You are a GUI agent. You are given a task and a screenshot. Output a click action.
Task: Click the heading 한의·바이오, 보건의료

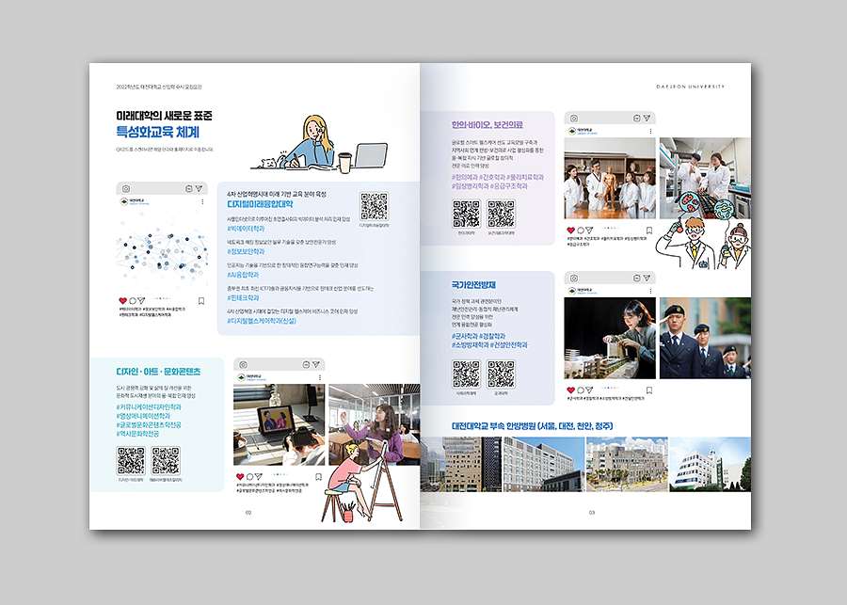click(x=487, y=125)
